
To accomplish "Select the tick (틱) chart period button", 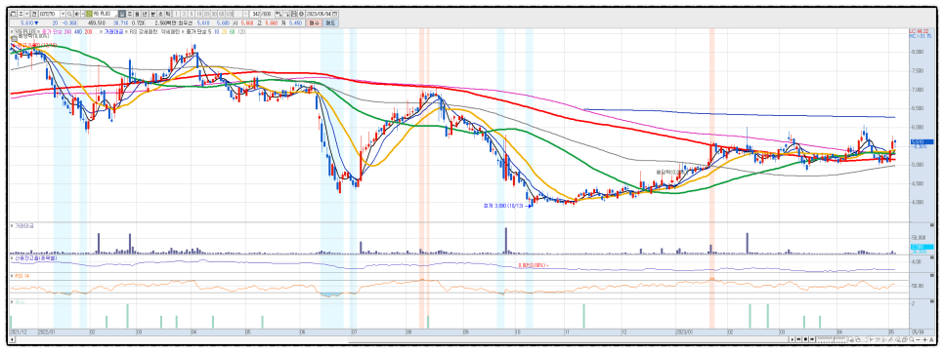I will click(168, 14).
